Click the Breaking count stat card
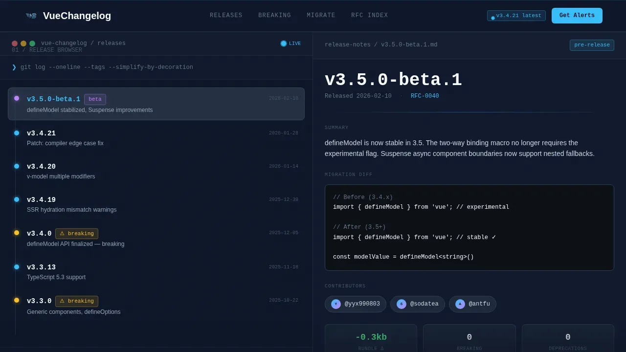Screen dimensions: 626x352 (x=469, y=338)
